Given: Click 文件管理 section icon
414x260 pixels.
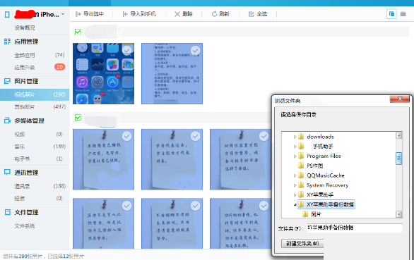Looking at the screenshot, I should click(x=7, y=212).
